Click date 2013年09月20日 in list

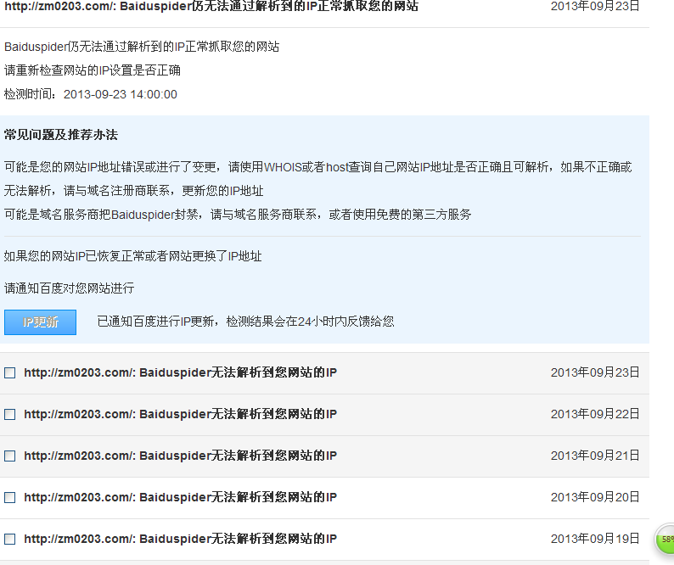click(595, 497)
